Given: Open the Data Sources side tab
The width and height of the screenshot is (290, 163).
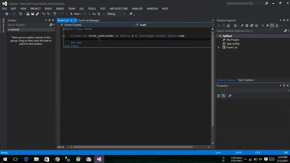Looking at the screenshot, I should pos(3,25).
